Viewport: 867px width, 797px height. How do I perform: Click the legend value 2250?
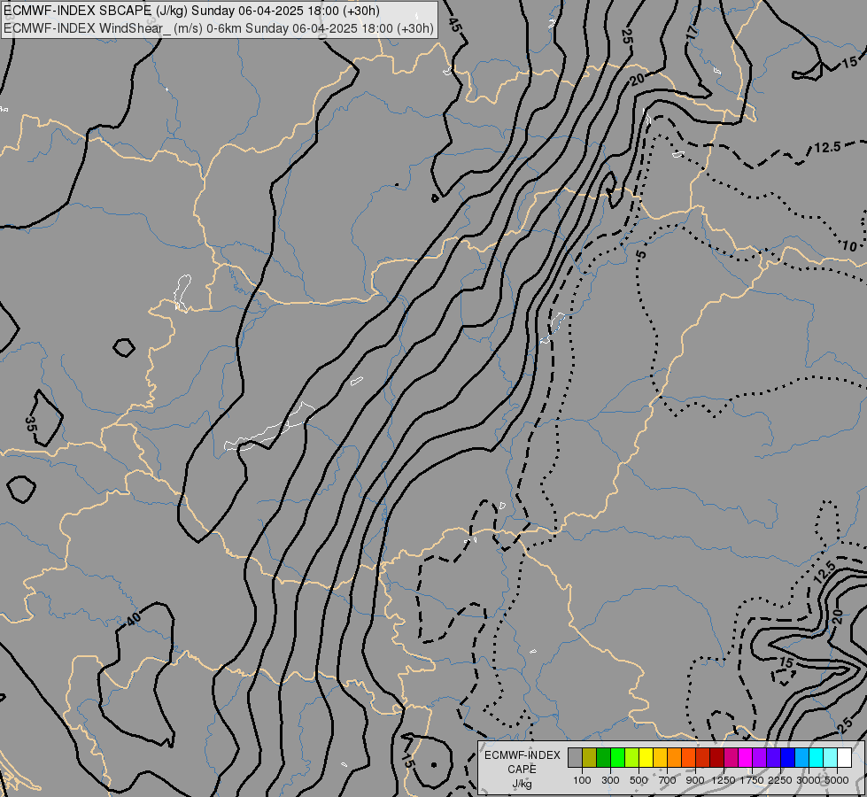(780, 780)
